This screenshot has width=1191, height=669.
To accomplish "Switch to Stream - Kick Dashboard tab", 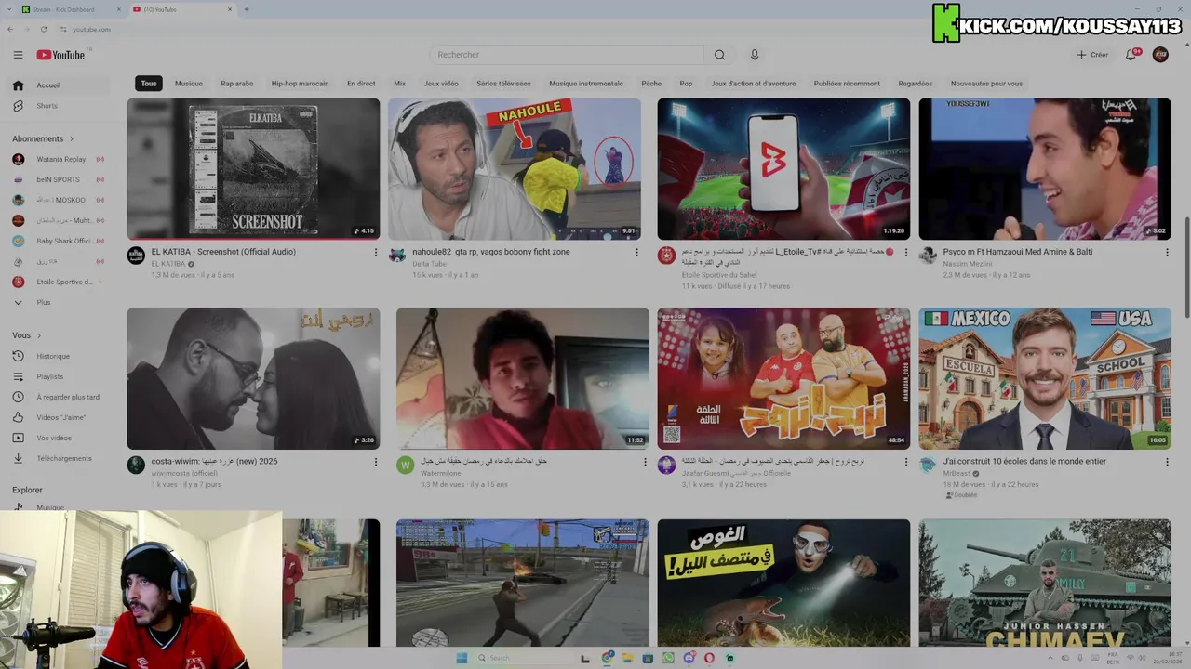I will (x=73, y=9).
